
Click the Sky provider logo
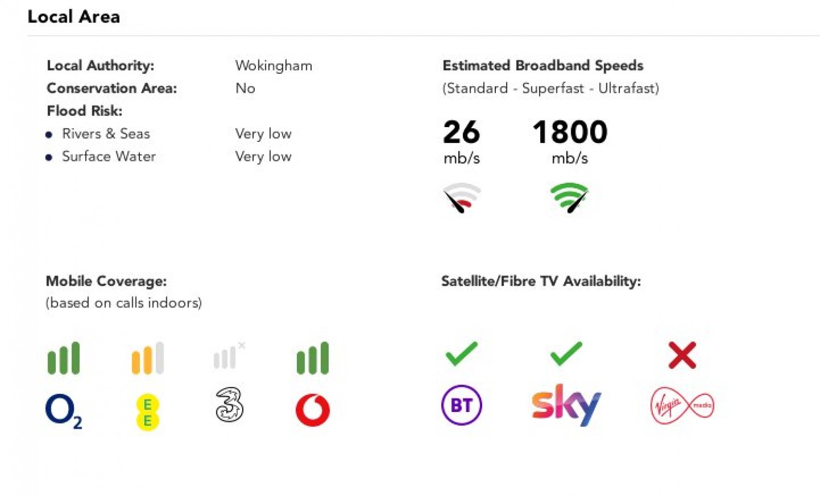point(566,405)
